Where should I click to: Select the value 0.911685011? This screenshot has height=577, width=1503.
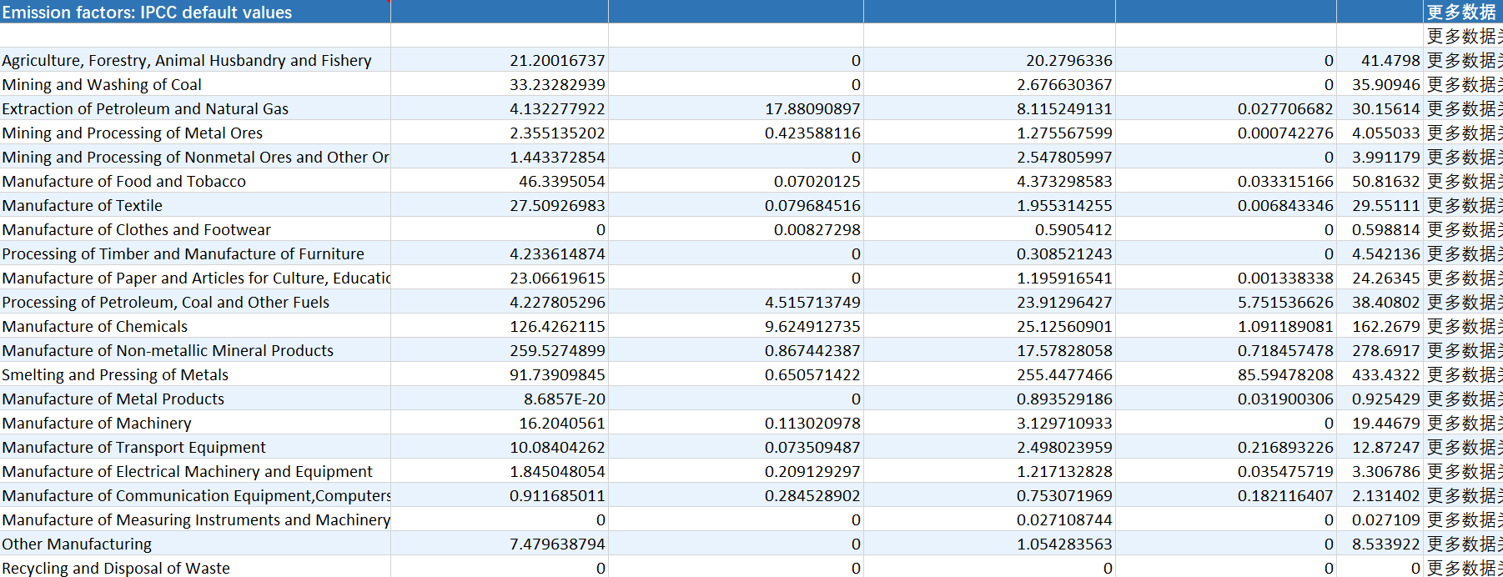coord(500,495)
